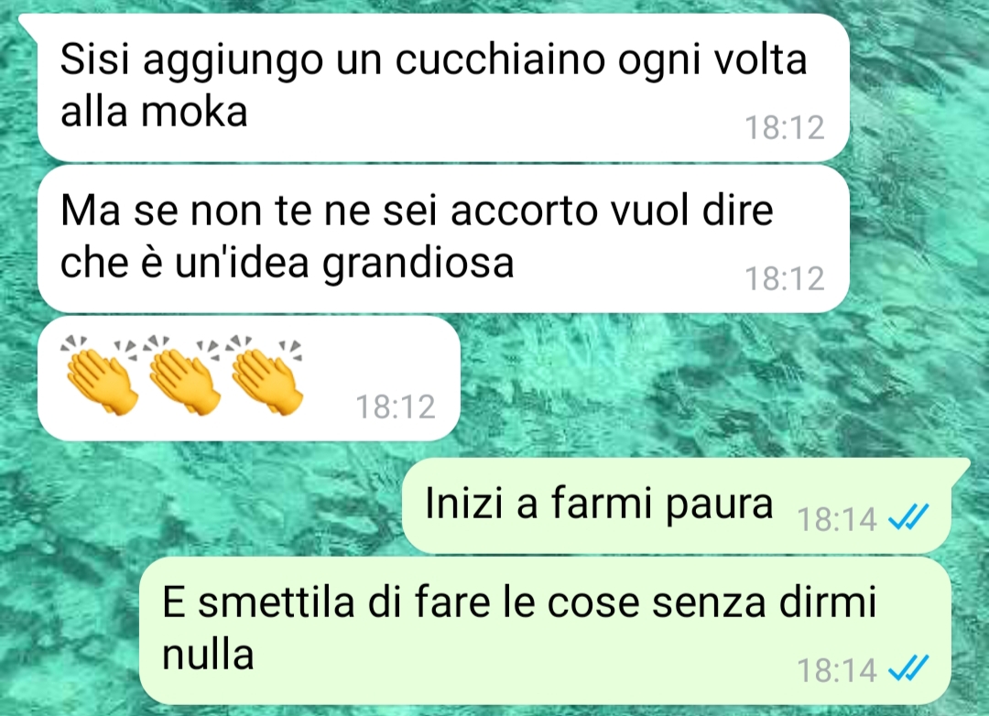Tap the word 'grandiosa' in second message
This screenshot has height=716, width=989.
pos(418,264)
